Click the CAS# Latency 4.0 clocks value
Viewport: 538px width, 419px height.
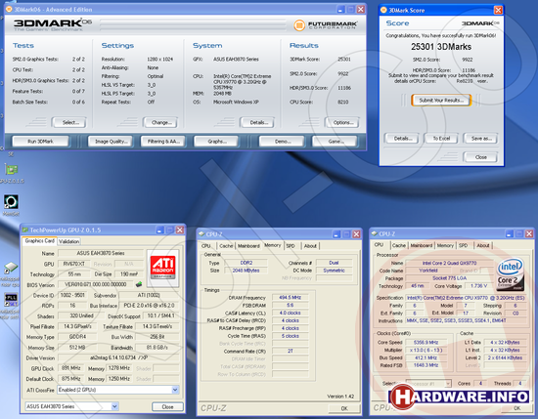(x=291, y=313)
